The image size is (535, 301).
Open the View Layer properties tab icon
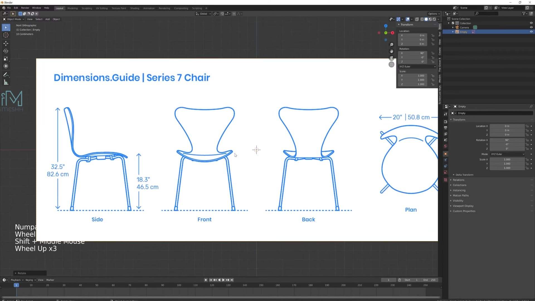click(446, 134)
